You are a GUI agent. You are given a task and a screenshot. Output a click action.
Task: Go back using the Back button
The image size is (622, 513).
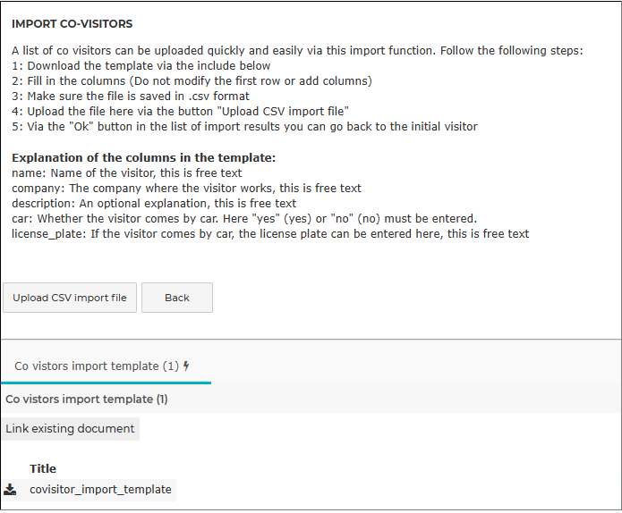coord(177,298)
